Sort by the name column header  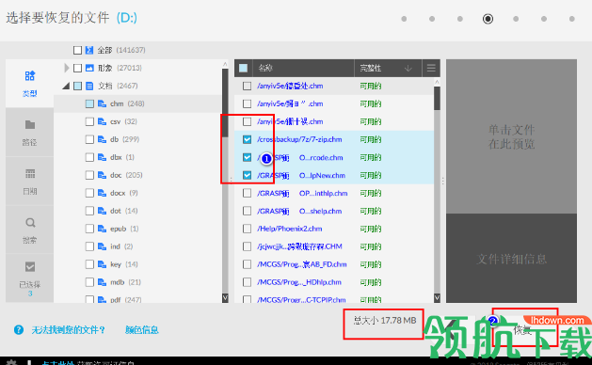click(304, 69)
